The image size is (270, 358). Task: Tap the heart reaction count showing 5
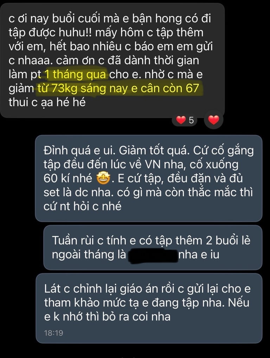point(185,120)
